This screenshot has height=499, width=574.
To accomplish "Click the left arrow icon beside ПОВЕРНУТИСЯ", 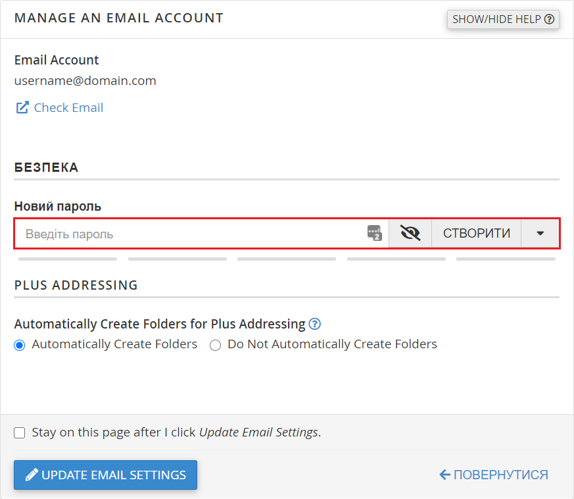I will coord(444,475).
